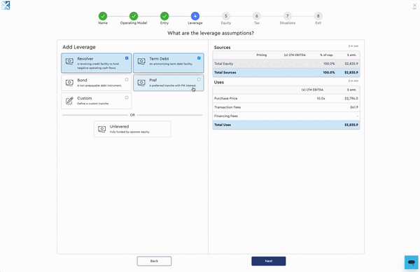Select current step 4 Leverage

tap(195, 16)
